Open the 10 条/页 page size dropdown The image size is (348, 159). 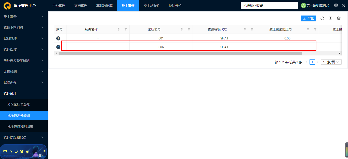[331, 62]
